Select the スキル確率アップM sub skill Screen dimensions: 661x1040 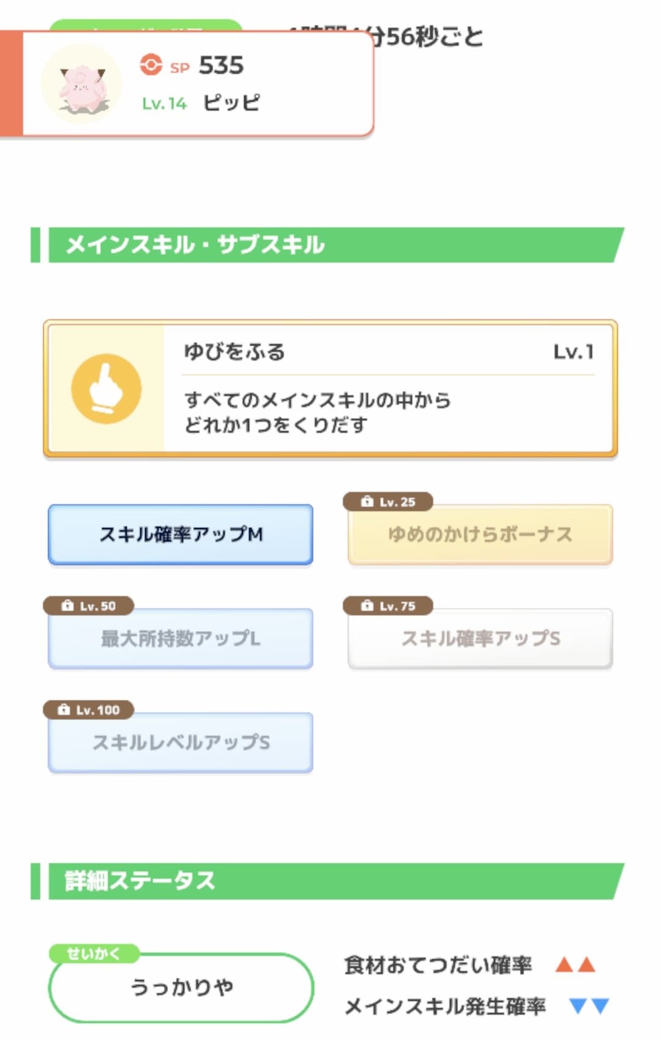(181, 534)
